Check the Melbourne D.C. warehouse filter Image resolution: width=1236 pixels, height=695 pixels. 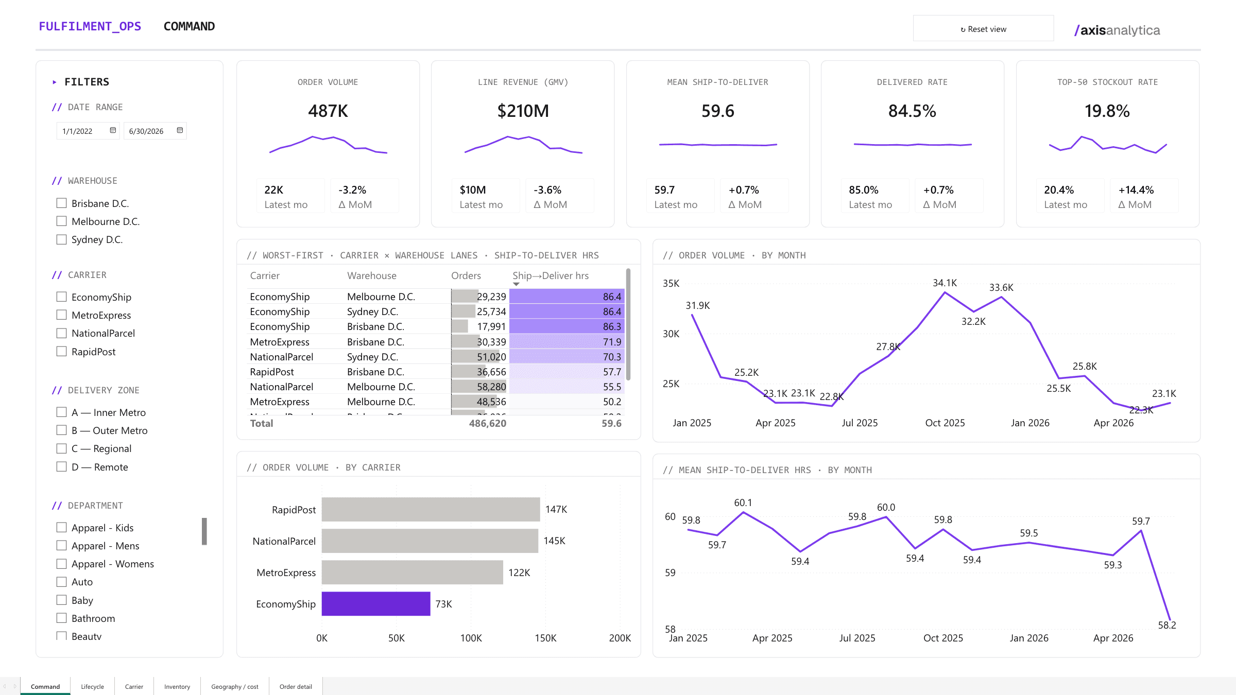pyautogui.click(x=61, y=221)
